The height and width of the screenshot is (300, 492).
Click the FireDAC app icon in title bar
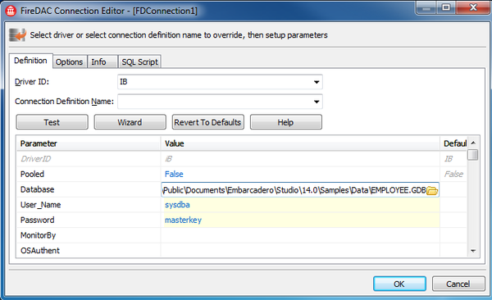coord(11,11)
